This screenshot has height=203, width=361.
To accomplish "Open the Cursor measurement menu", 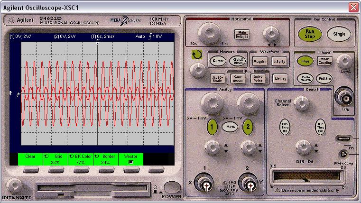I will click(x=218, y=61).
